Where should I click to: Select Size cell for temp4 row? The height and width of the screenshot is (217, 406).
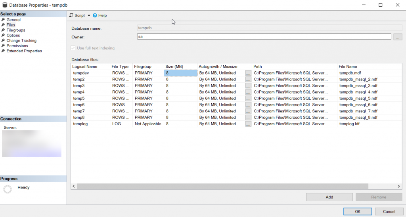pyautogui.click(x=180, y=92)
